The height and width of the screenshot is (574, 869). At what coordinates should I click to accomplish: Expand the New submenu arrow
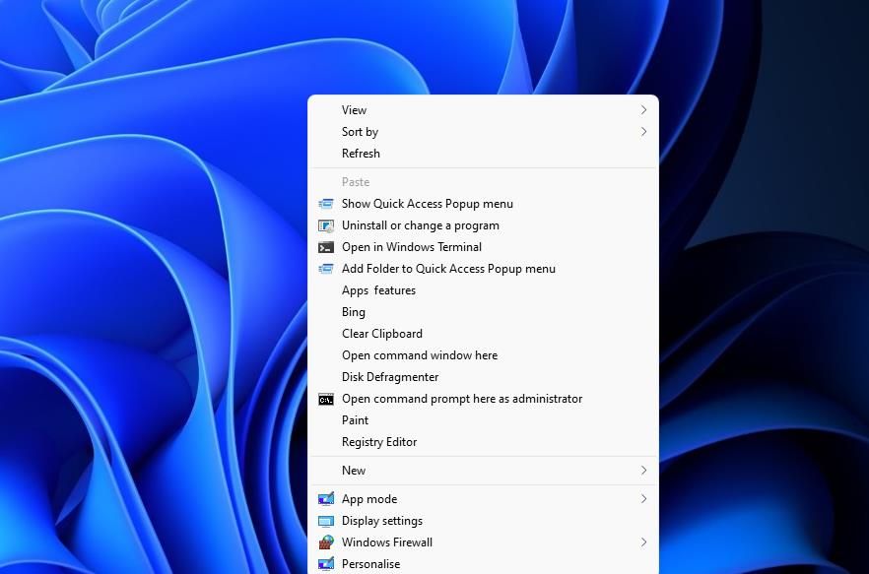point(643,471)
